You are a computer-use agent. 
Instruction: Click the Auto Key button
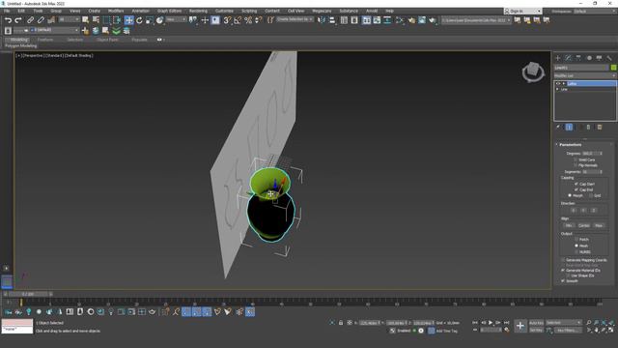pos(536,323)
